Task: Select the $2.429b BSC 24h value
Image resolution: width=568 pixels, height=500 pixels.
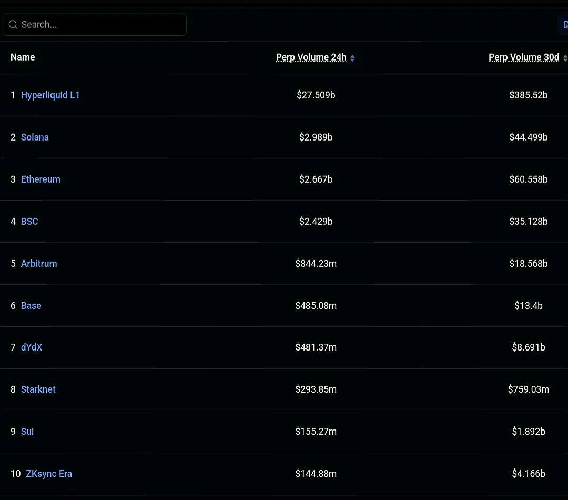Action: pos(316,221)
